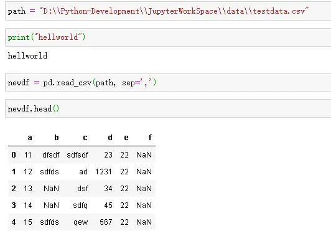This screenshot has width=331, height=231.
Task: Click column header "b" in the table
Action: pos(57,138)
